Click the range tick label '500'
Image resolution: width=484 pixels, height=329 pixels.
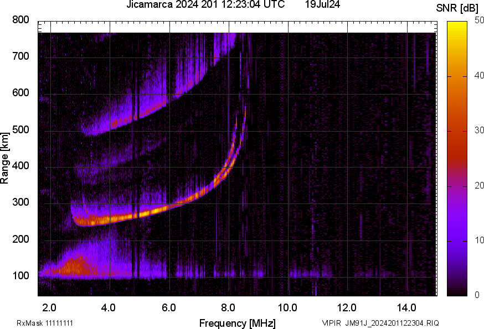tap(20, 129)
